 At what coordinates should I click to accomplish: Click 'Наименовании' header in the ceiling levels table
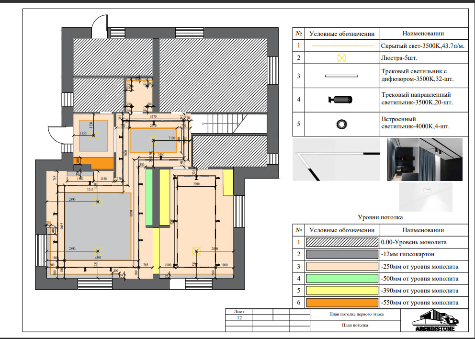point(423,230)
